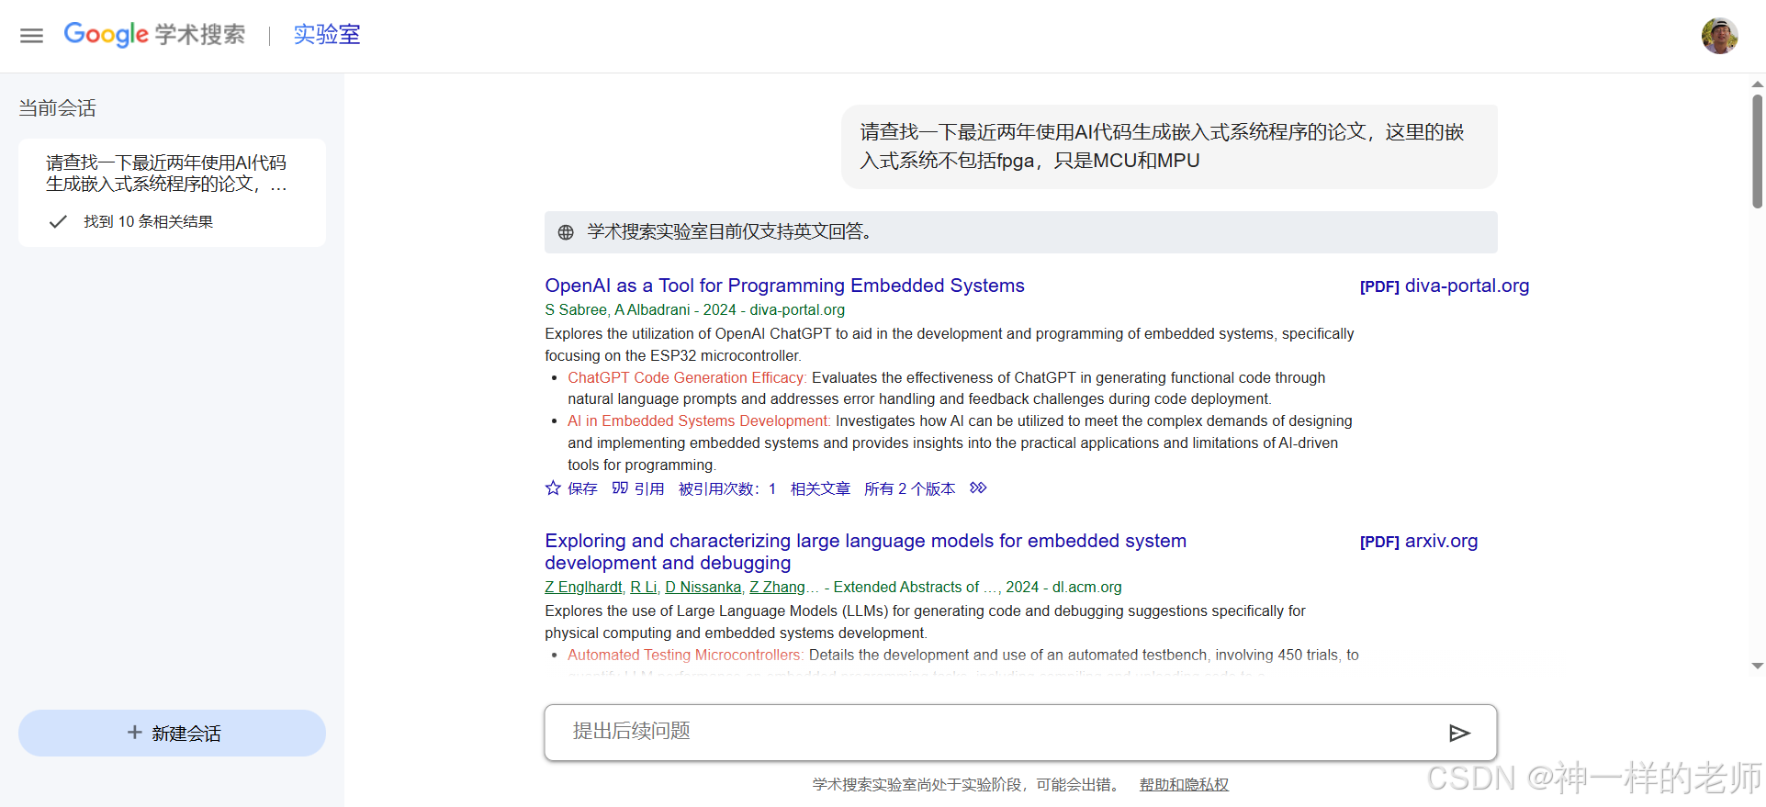Open author D Nissanka profile
Image resolution: width=1766 pixels, height=807 pixels.
703,587
